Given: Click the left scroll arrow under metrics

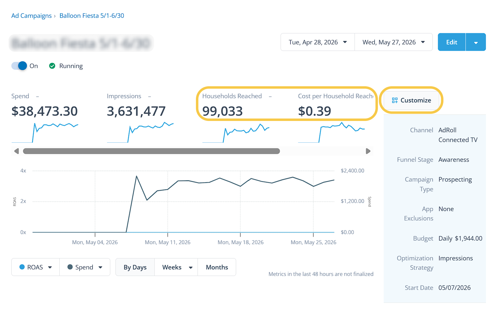Looking at the screenshot, I should point(17,151).
